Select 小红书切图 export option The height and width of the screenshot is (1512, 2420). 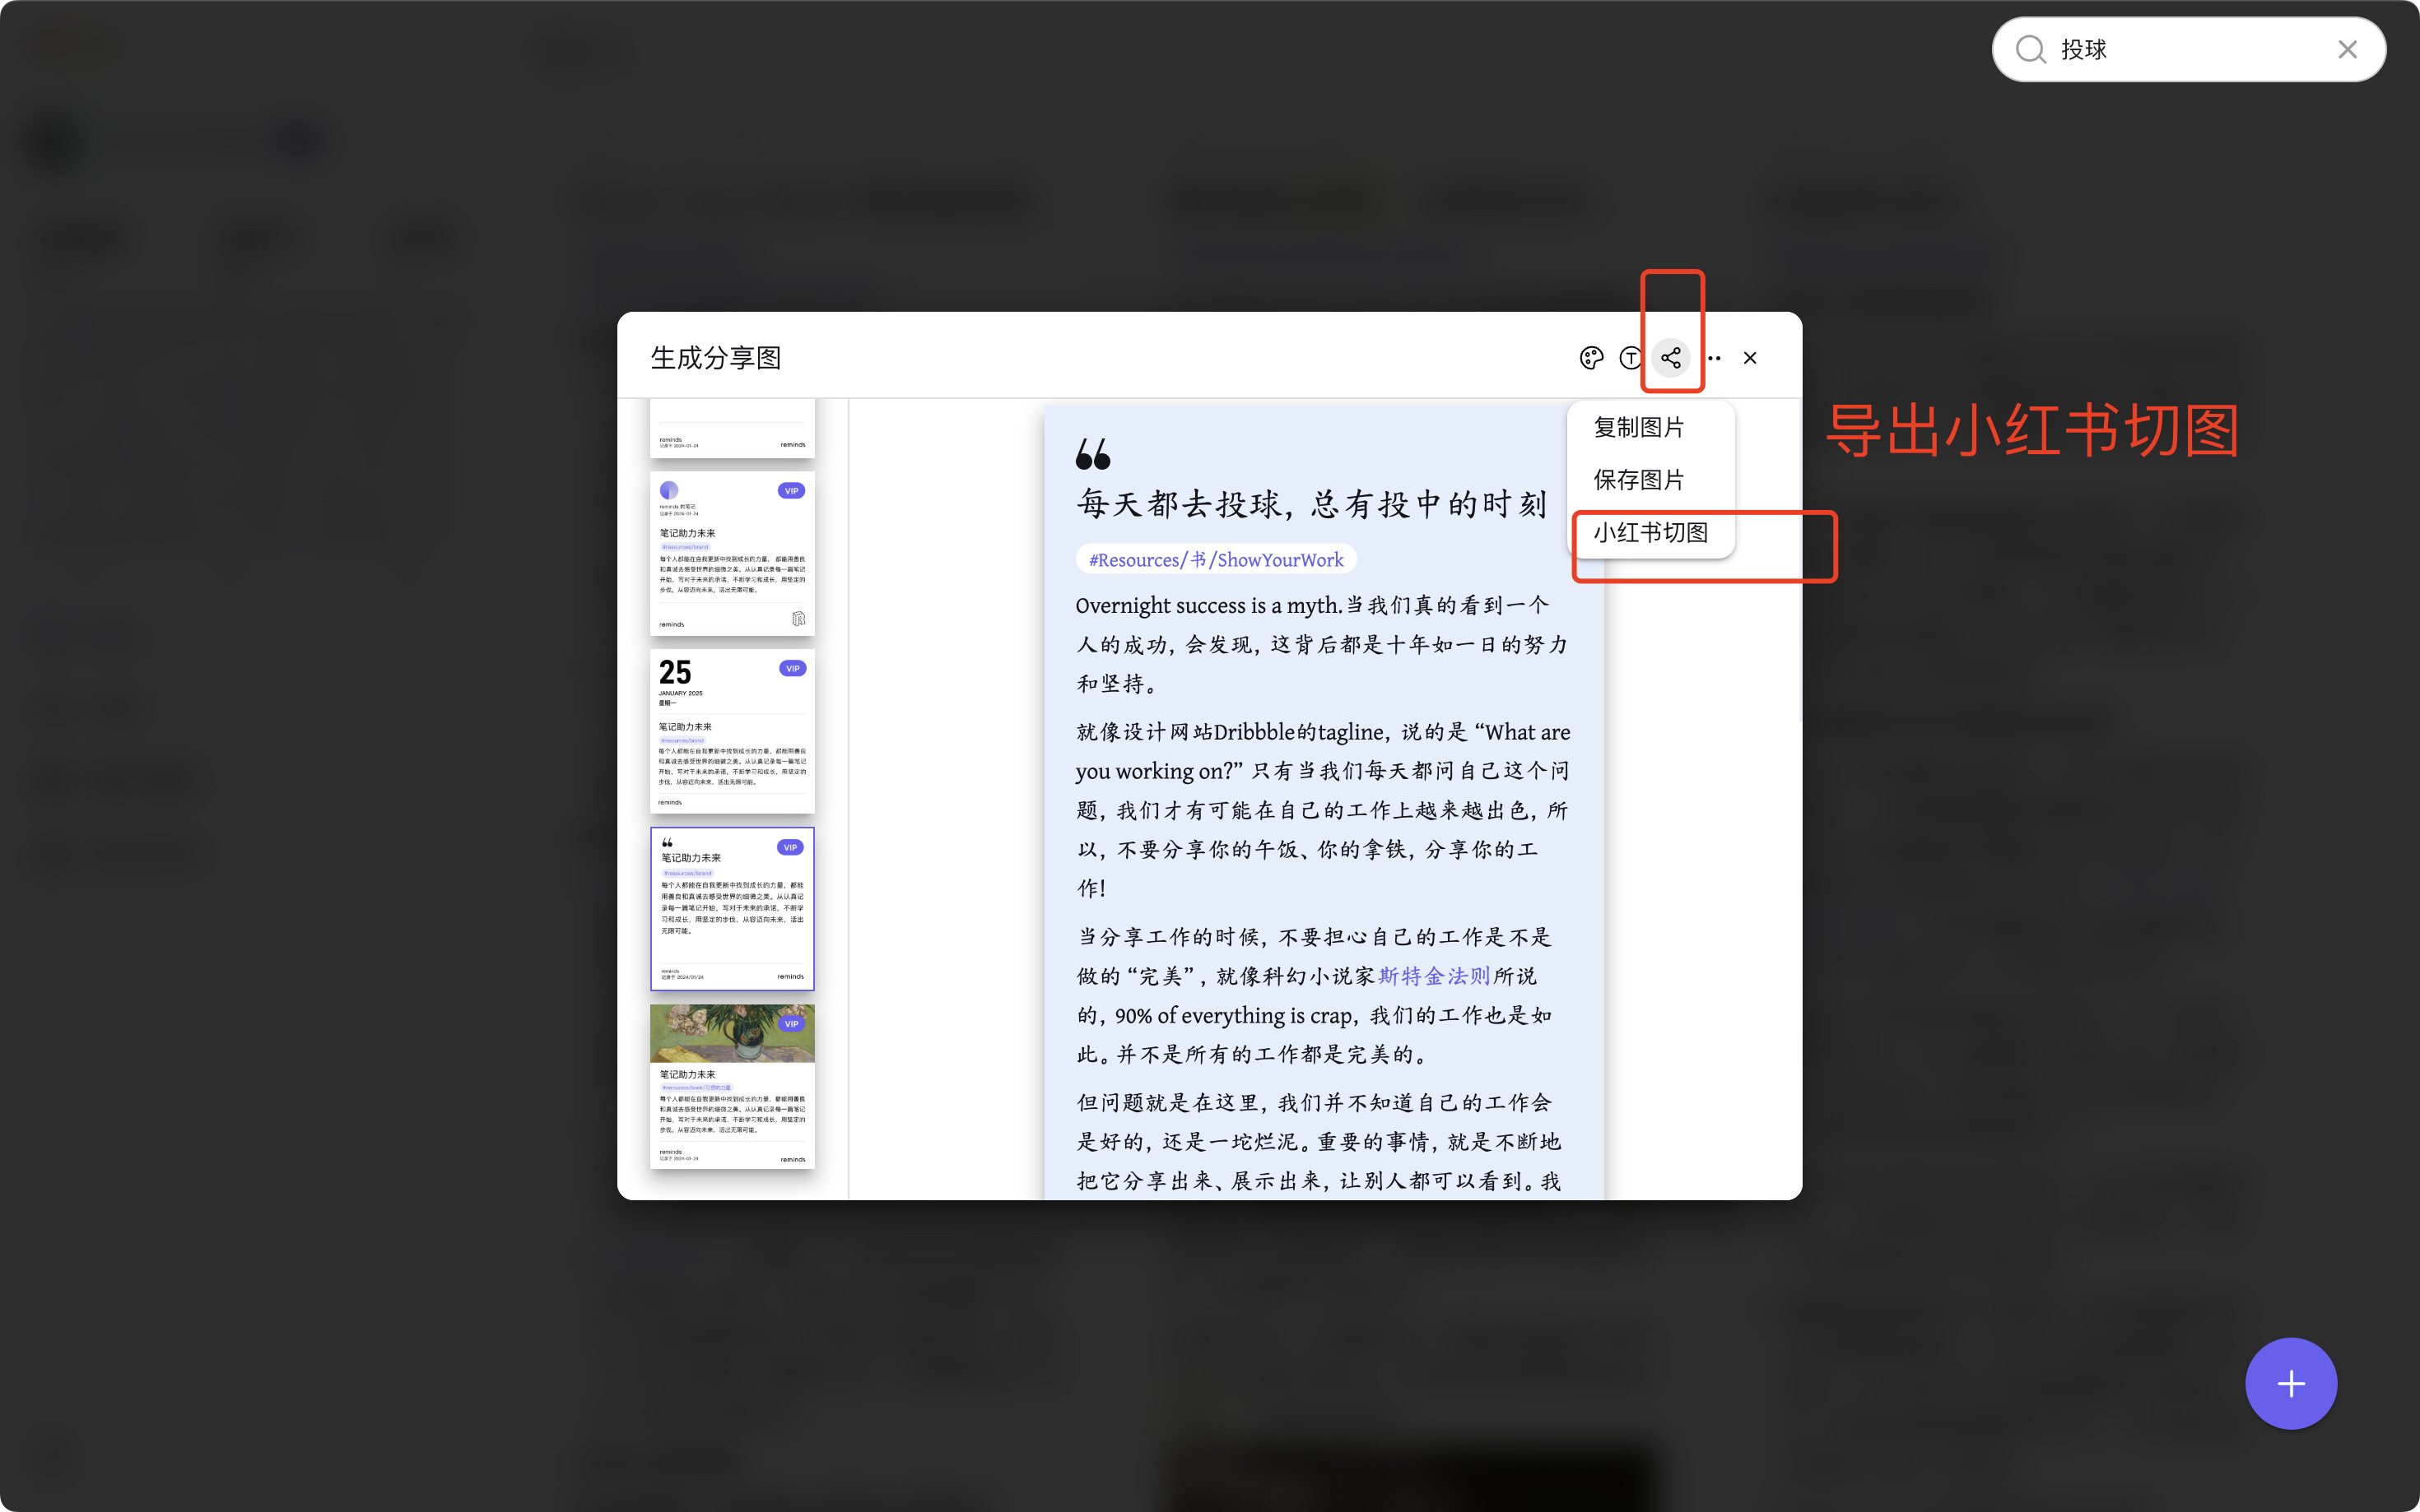point(1650,533)
